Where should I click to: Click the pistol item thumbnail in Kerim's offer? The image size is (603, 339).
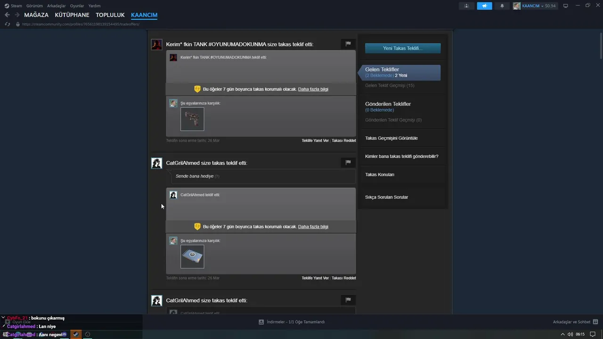(192, 119)
